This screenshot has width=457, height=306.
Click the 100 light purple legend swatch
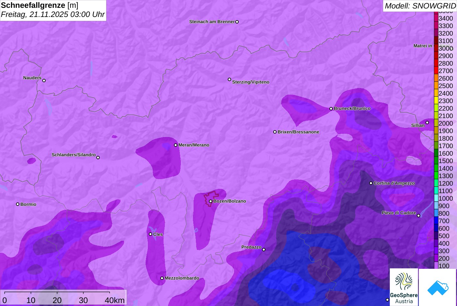pos(436,266)
